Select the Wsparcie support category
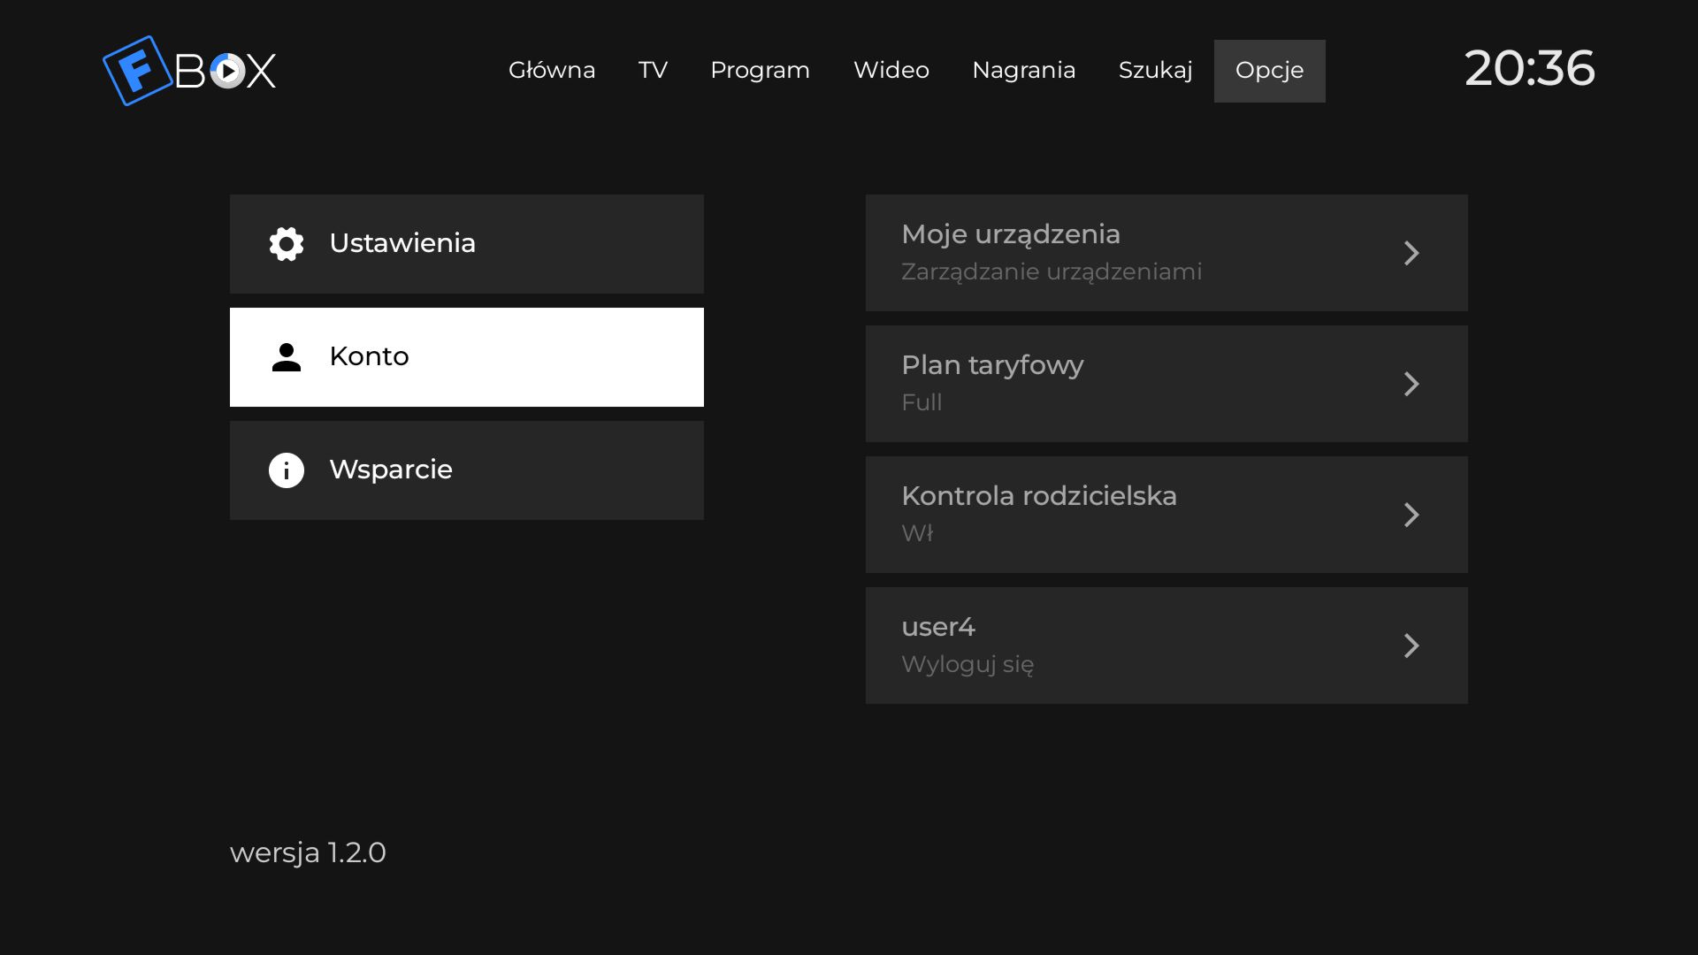The width and height of the screenshot is (1698, 955). tap(467, 470)
